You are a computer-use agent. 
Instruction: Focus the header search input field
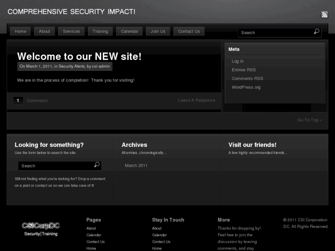coord(275,33)
